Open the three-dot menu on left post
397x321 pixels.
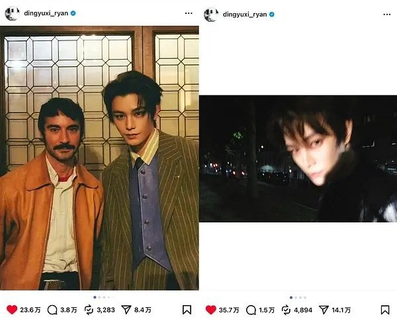[x=189, y=13]
